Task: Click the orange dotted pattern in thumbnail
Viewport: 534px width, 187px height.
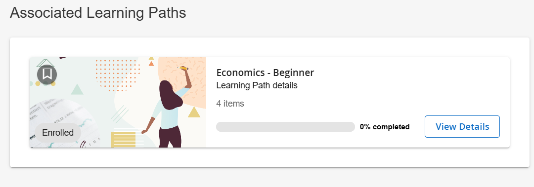Action: pyautogui.click(x=118, y=76)
